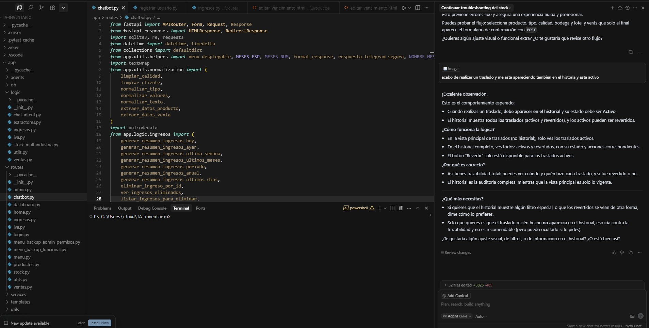Attach an image to chat
The image size is (649, 328).
click(x=632, y=316)
